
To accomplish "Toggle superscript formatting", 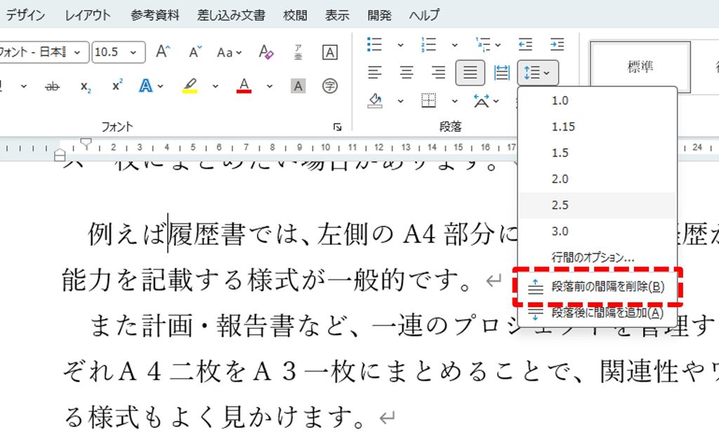I will [117, 85].
